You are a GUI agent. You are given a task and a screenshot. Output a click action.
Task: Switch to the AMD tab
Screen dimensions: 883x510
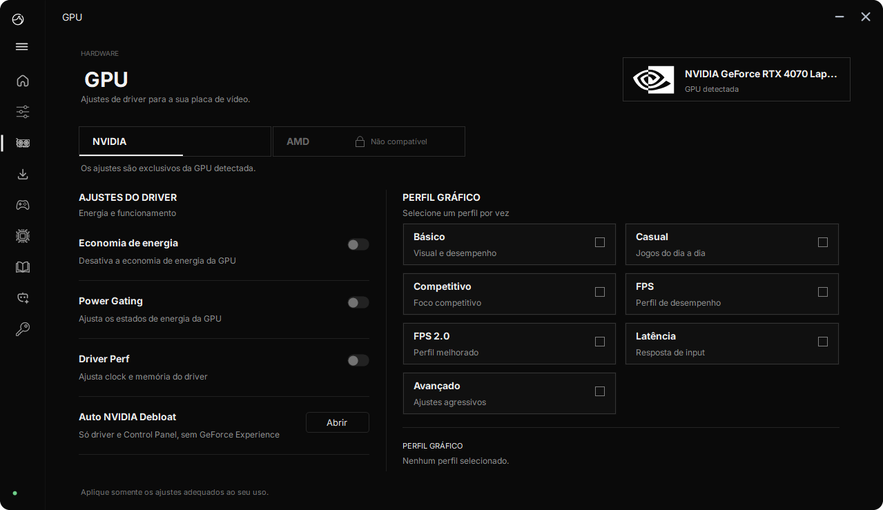click(369, 141)
